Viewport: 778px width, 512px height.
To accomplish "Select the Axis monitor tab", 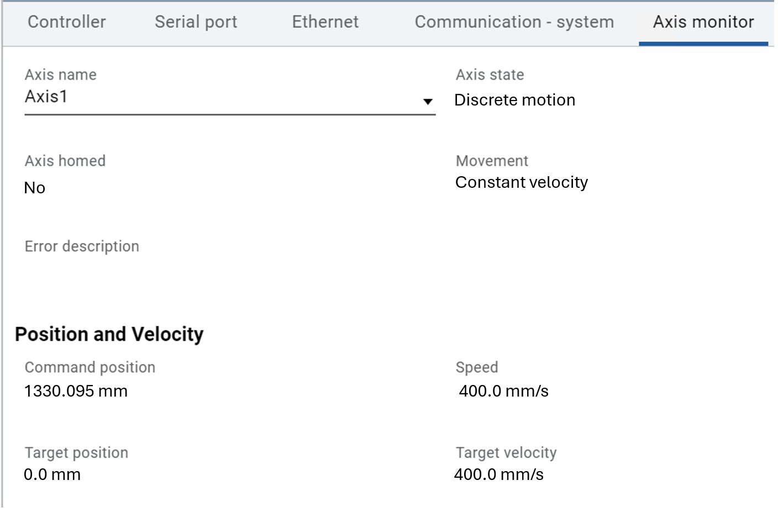I will point(703,22).
